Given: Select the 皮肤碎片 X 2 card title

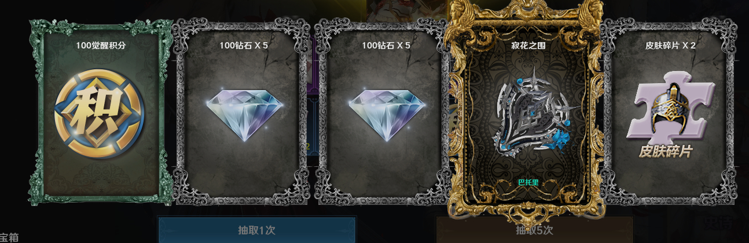Looking at the screenshot, I should coord(671,45).
